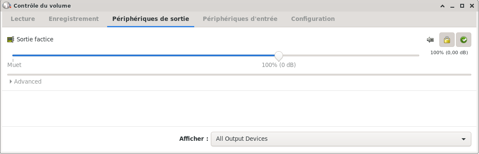
Task: Open the All Output Devices dropdown
Action: click(341, 139)
